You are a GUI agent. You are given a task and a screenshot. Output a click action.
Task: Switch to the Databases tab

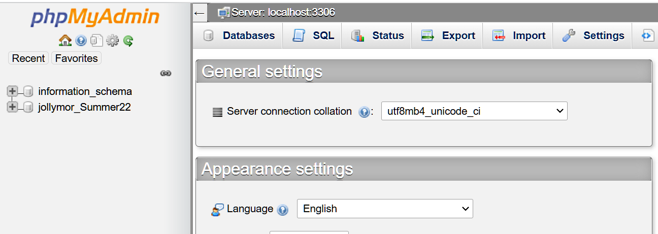(239, 36)
